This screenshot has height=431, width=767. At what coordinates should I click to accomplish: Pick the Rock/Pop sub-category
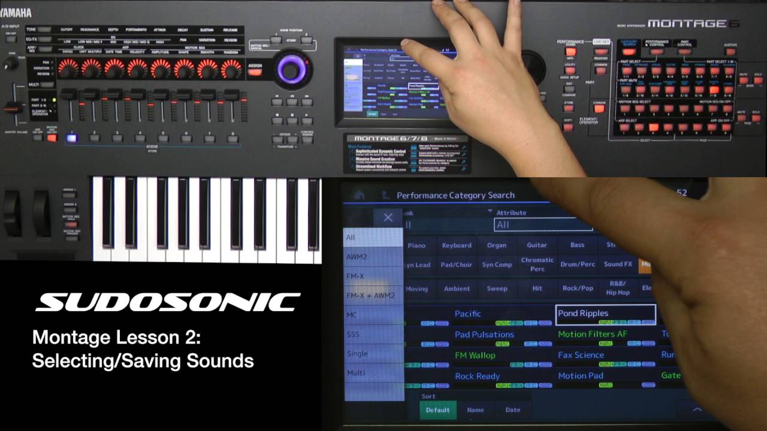[577, 288]
